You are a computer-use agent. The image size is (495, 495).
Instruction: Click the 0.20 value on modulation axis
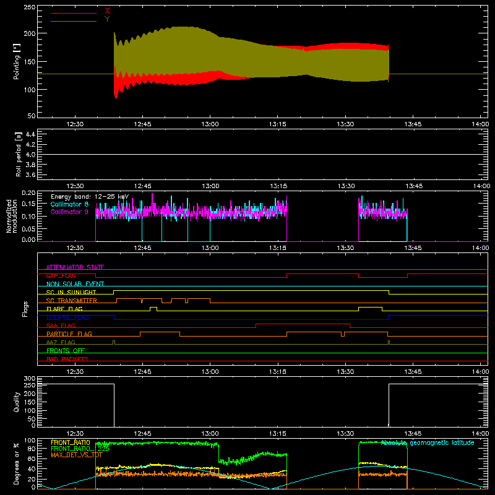pos(28,193)
